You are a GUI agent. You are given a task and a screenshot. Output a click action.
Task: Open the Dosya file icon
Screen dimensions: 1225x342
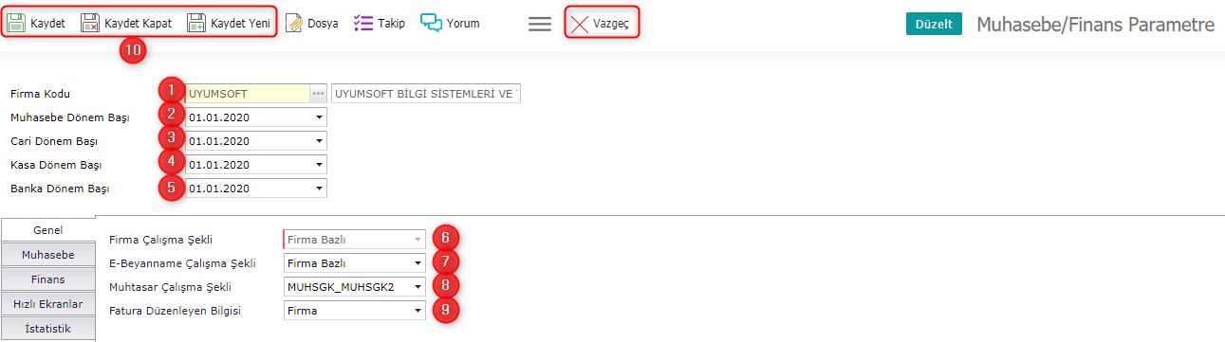(294, 23)
